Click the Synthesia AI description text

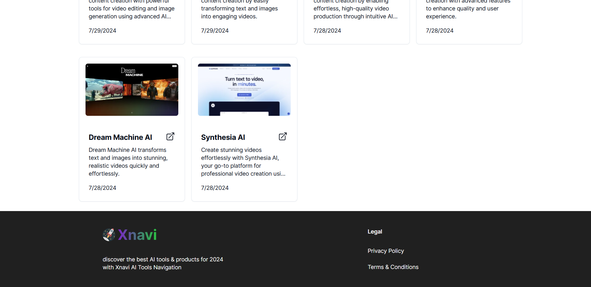point(243,162)
